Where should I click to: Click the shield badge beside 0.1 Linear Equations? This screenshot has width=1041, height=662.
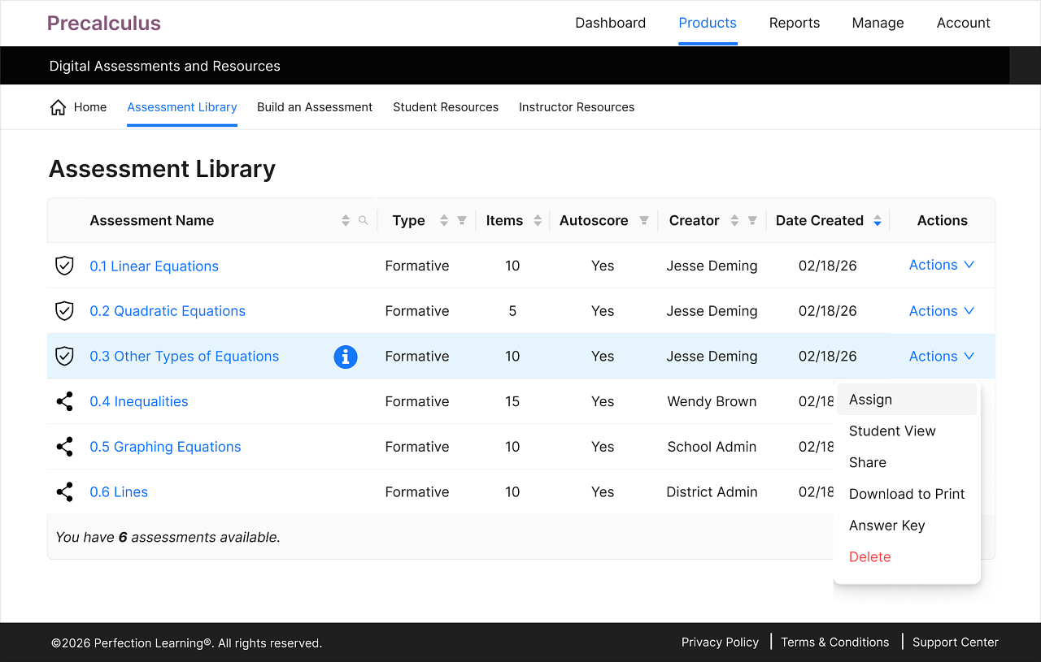tap(64, 266)
